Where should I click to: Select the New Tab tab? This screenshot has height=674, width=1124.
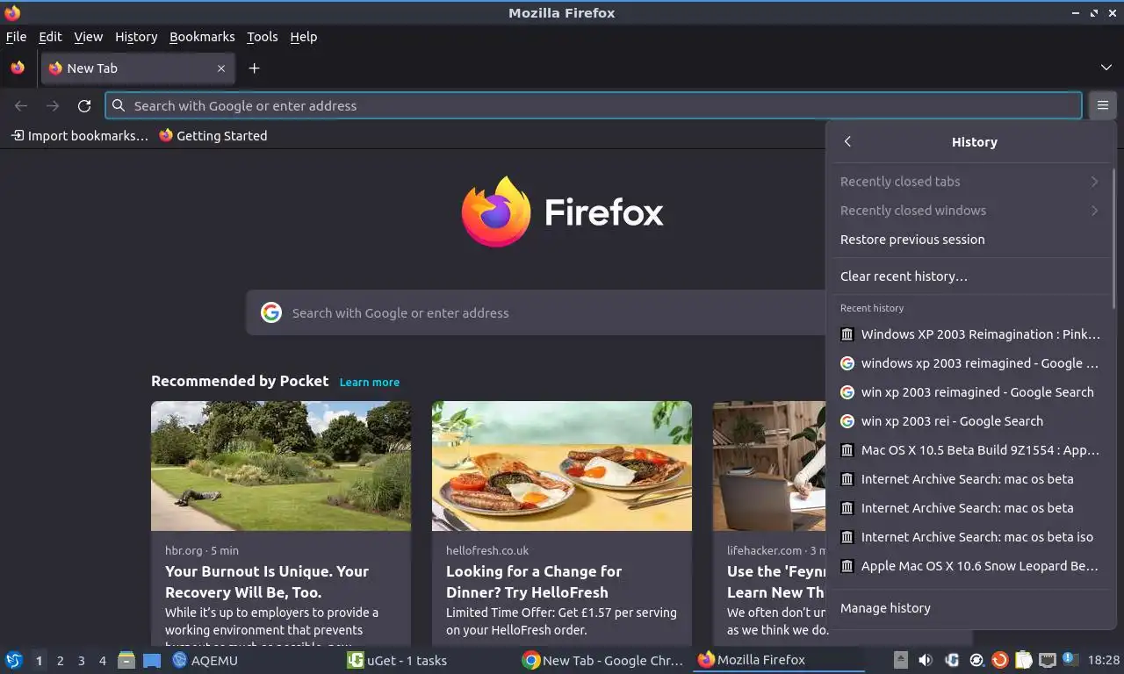(138, 68)
